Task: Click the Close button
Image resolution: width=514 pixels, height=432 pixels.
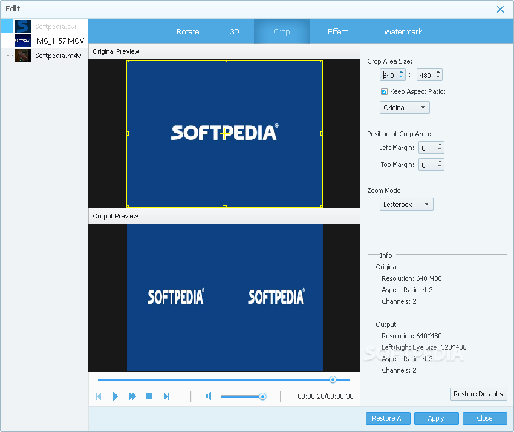Action: pos(484,418)
